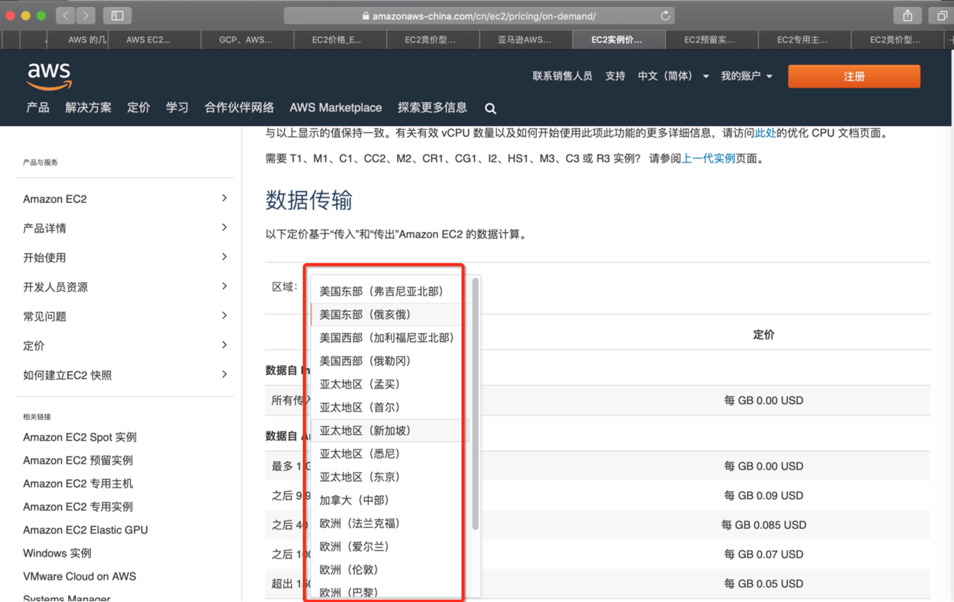Select region 亚太地区（悉尼）
Image resolution: width=954 pixels, height=602 pixels.
click(390, 453)
